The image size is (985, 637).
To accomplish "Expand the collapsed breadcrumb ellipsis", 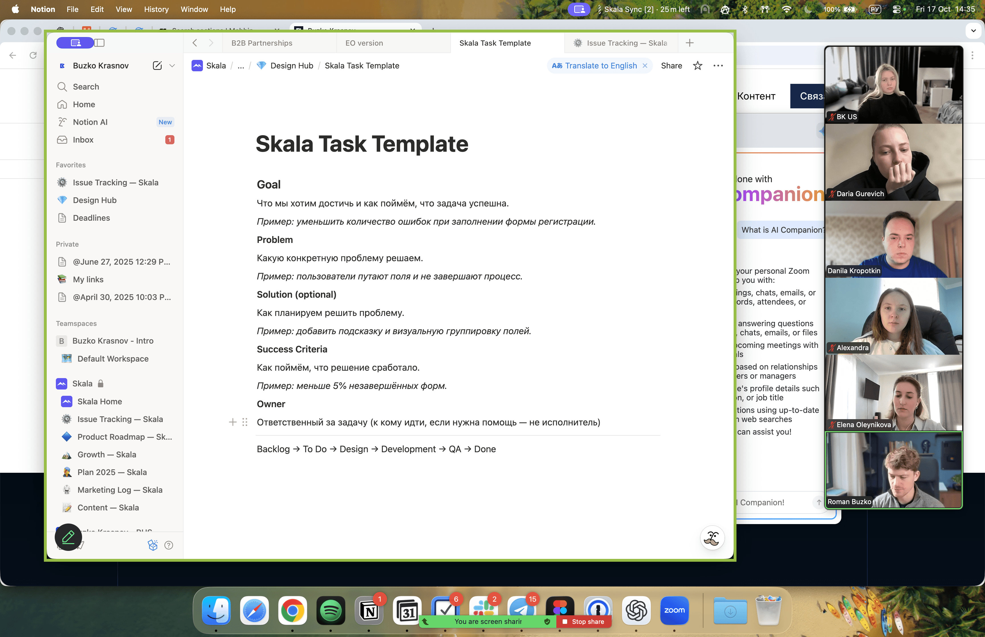I will point(241,65).
